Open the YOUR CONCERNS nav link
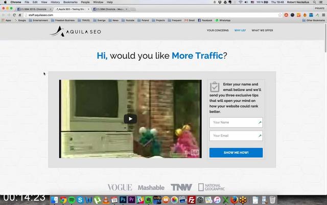This screenshot has height=205, width=327. pos(218,30)
